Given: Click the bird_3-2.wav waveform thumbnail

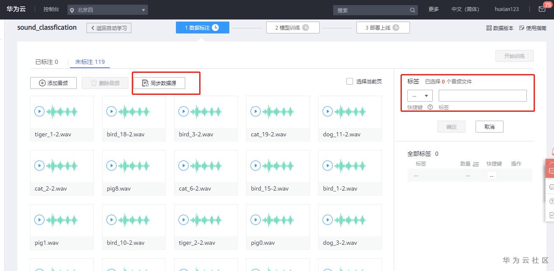Looking at the screenshot, I should pyautogui.click(x=206, y=112).
